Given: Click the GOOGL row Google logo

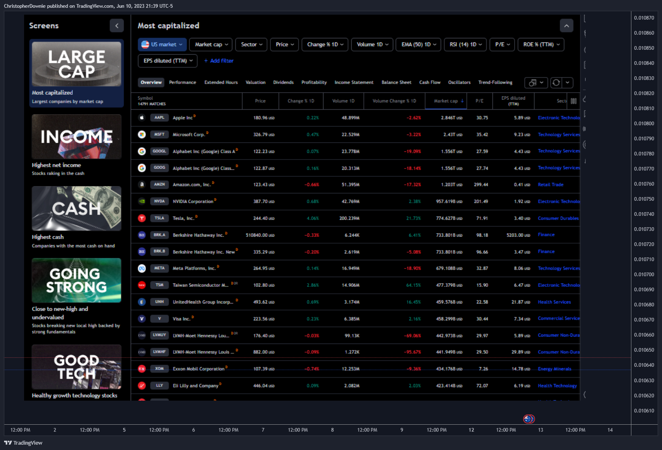Looking at the screenshot, I should (x=142, y=151).
